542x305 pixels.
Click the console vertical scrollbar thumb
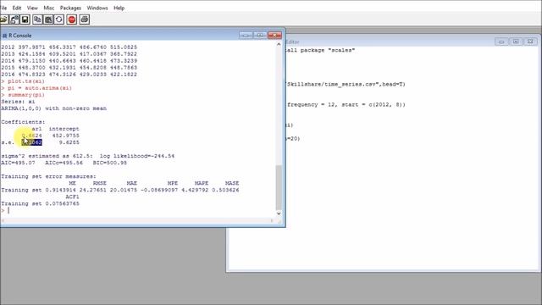coord(279,187)
